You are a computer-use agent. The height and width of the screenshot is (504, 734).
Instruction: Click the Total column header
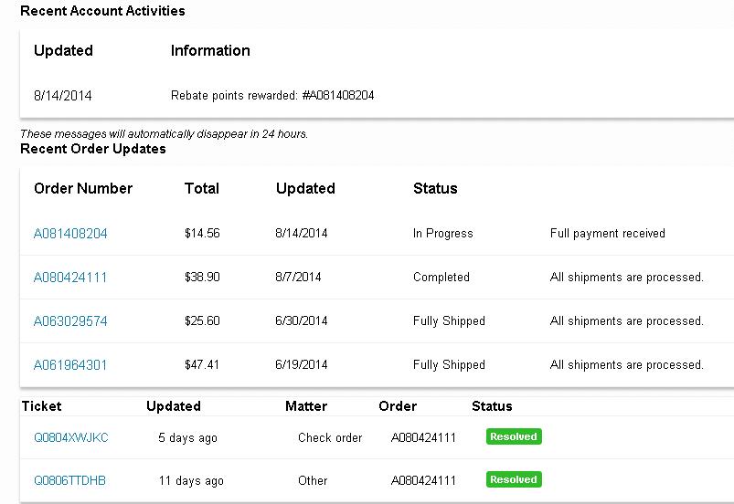(x=202, y=189)
